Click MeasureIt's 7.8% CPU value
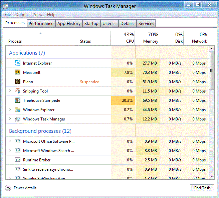Image resolution: width=219 pixels, height=198 pixels. [x=128, y=73]
